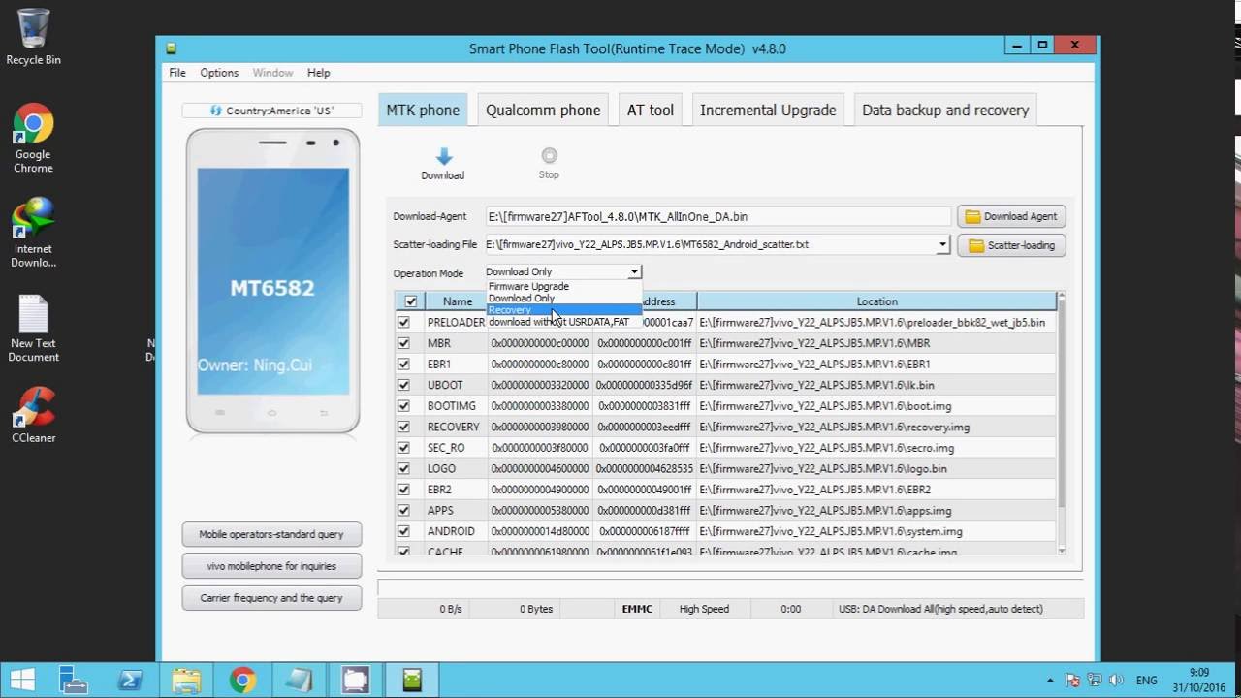Viewport: 1241px width, 698px height.
Task: Expand the Scatter-loading File dropdown arrow
Action: click(942, 245)
